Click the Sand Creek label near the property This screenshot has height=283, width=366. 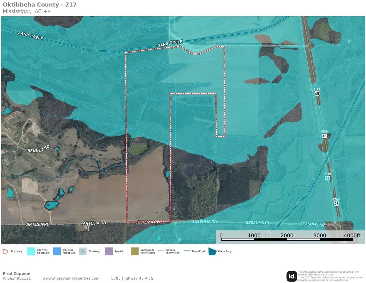[x=170, y=43]
